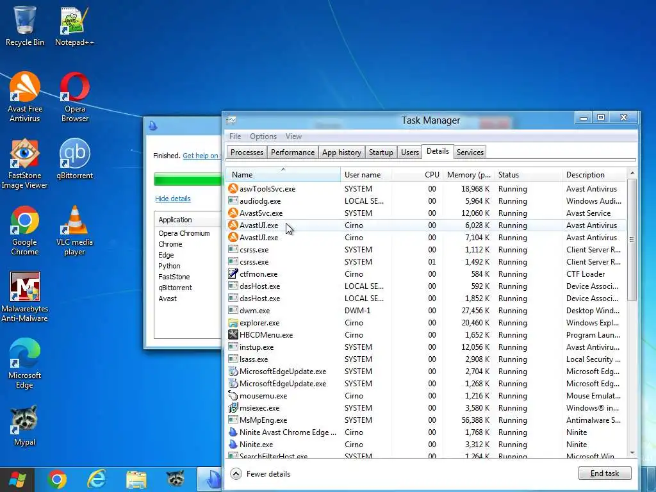Click Opera Chromium in Ninite list
The height and width of the screenshot is (492, 656).
tap(184, 233)
